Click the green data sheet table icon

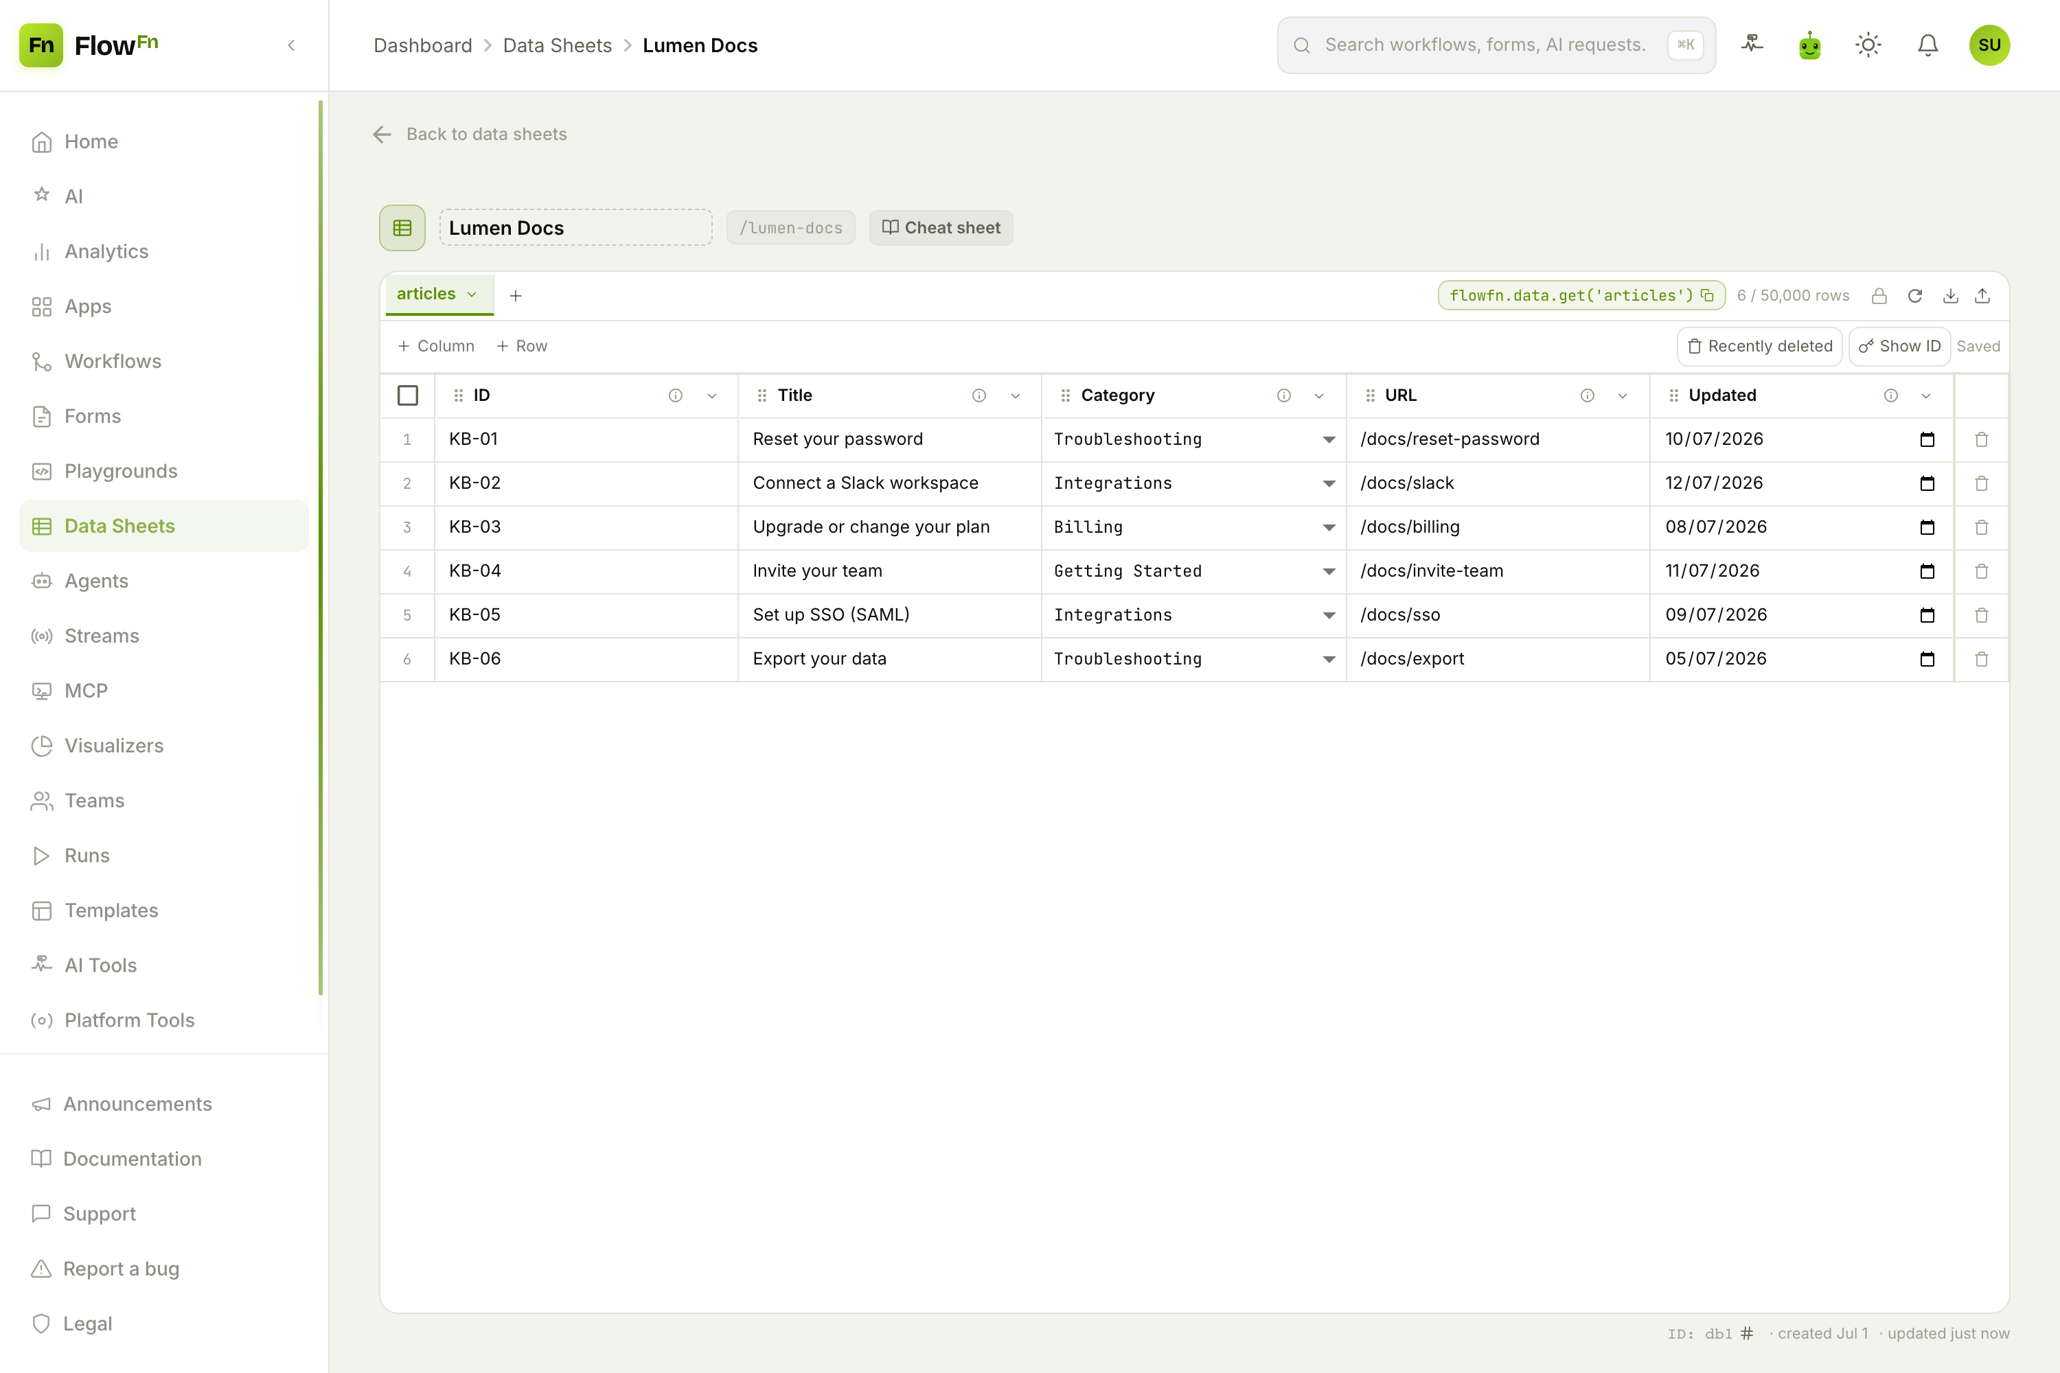pyautogui.click(x=402, y=228)
